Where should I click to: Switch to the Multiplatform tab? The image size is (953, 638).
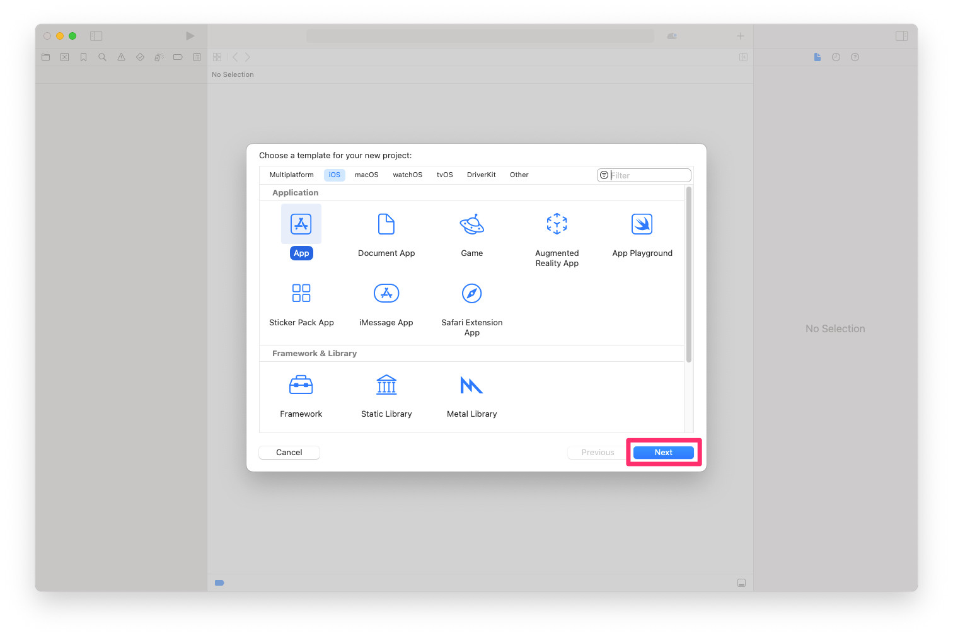click(x=292, y=175)
